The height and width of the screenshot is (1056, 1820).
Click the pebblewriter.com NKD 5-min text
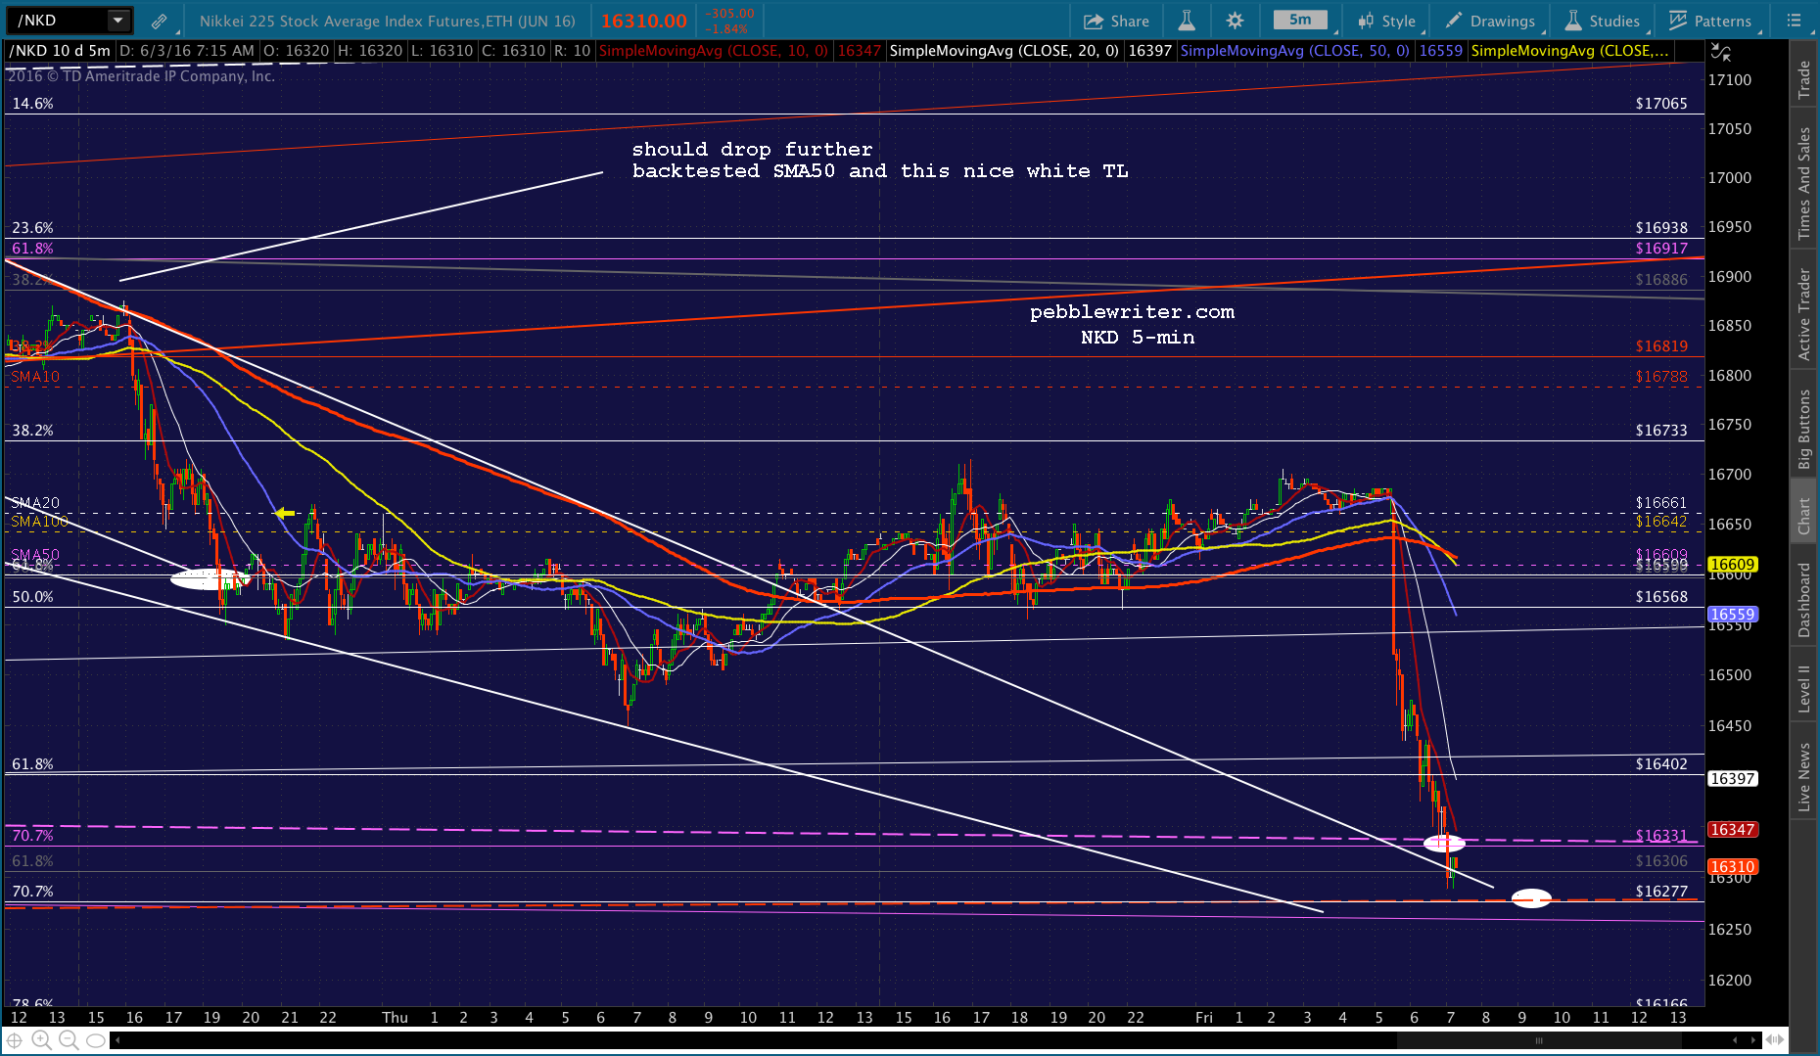1133,325
